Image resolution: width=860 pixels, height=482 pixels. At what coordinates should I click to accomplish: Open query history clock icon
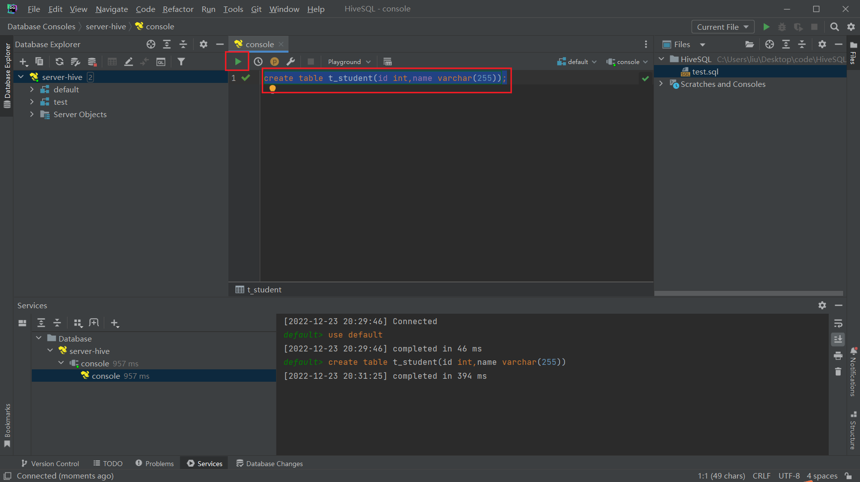pos(258,62)
